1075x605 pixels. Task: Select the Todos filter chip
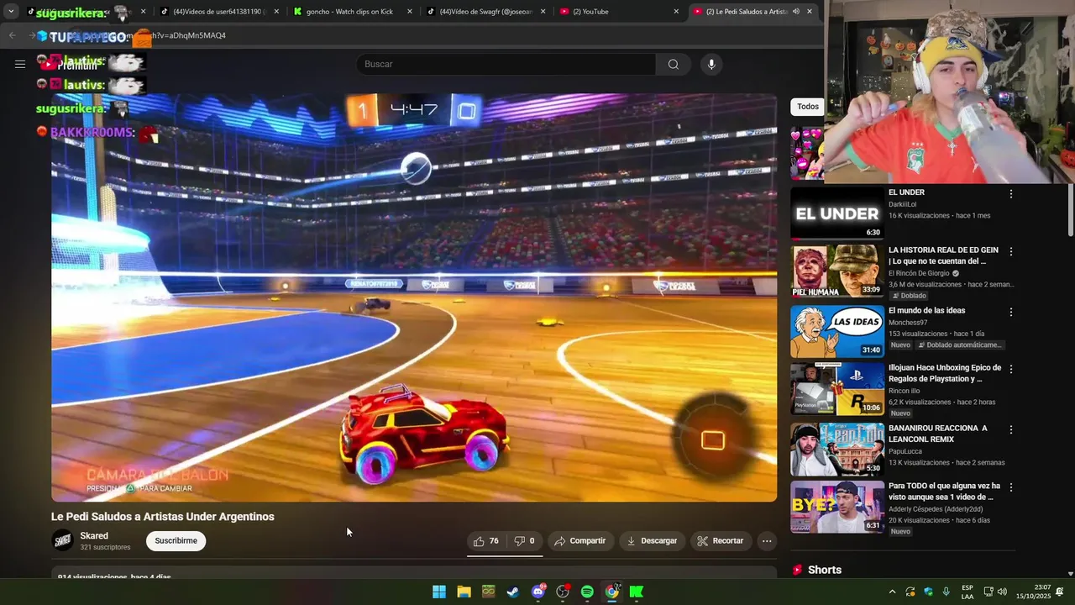(x=808, y=107)
